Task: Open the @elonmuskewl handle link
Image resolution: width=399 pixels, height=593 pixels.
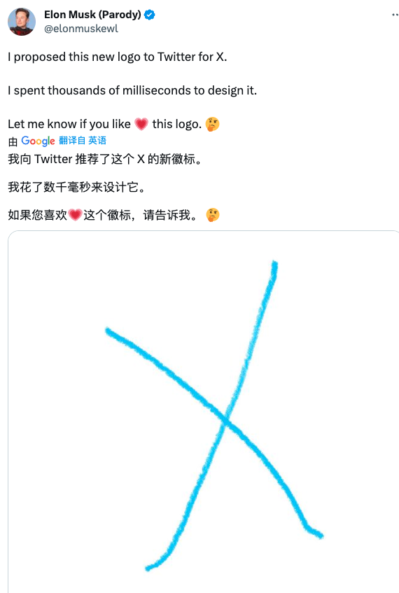Action: (x=81, y=29)
